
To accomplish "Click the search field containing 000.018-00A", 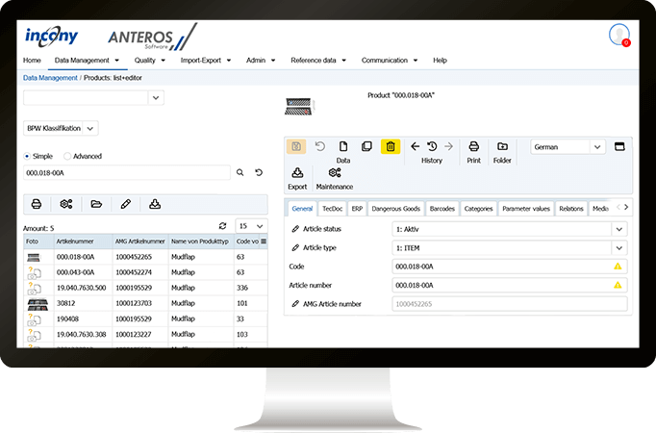I will [x=127, y=173].
